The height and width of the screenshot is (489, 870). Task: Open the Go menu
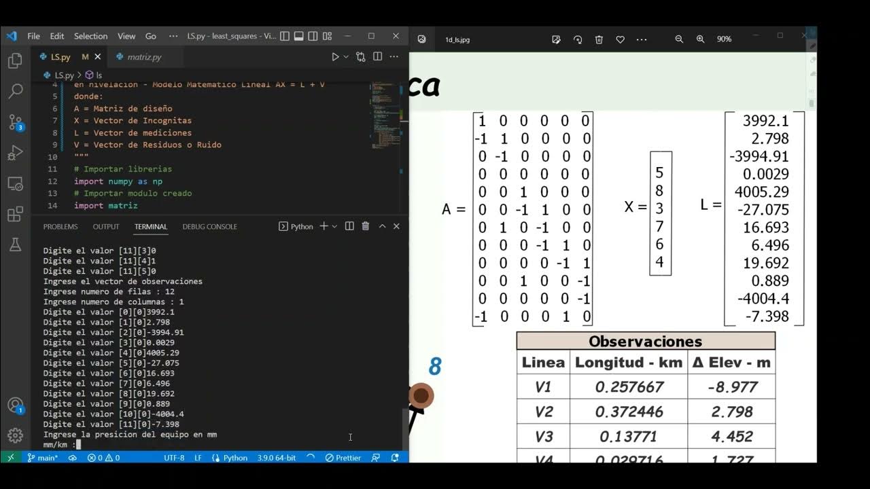coord(151,36)
